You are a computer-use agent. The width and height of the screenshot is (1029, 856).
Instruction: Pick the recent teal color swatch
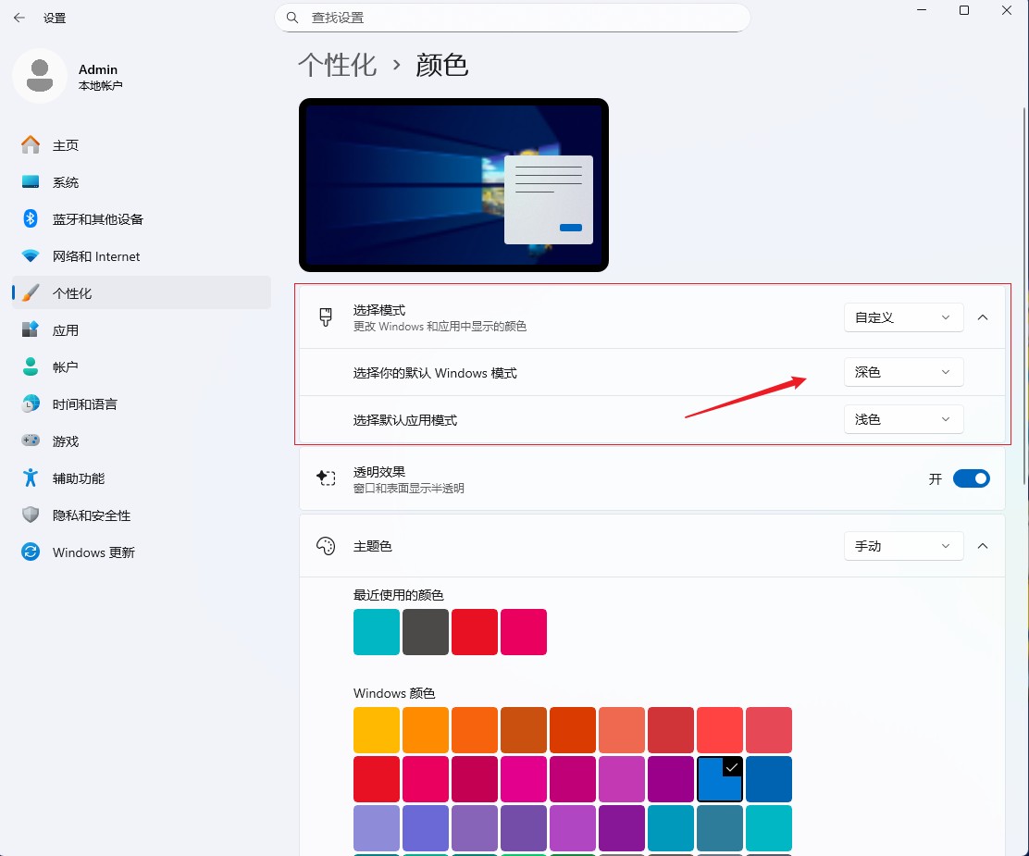click(376, 631)
